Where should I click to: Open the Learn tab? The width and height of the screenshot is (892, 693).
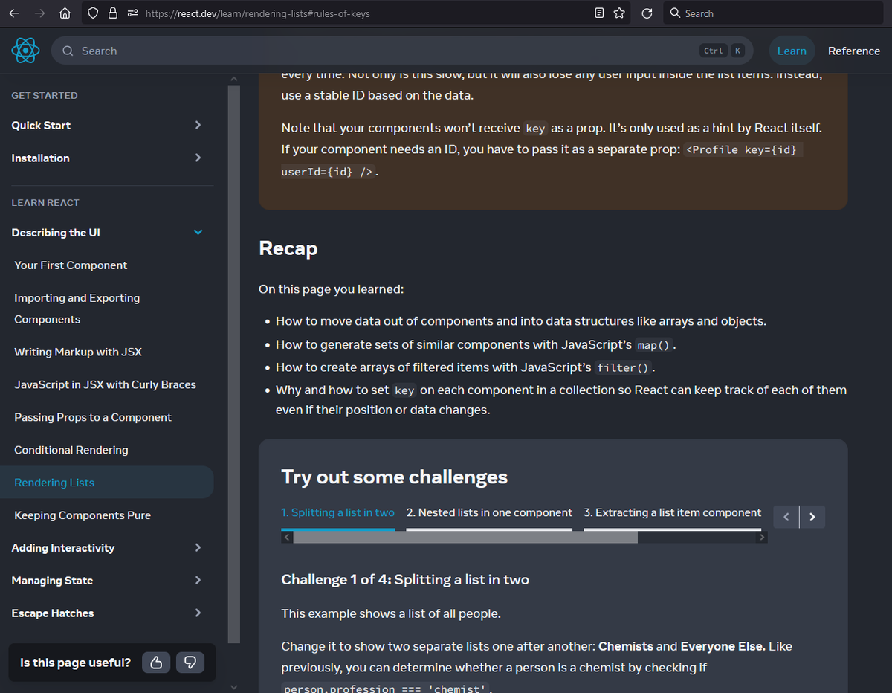pos(792,51)
